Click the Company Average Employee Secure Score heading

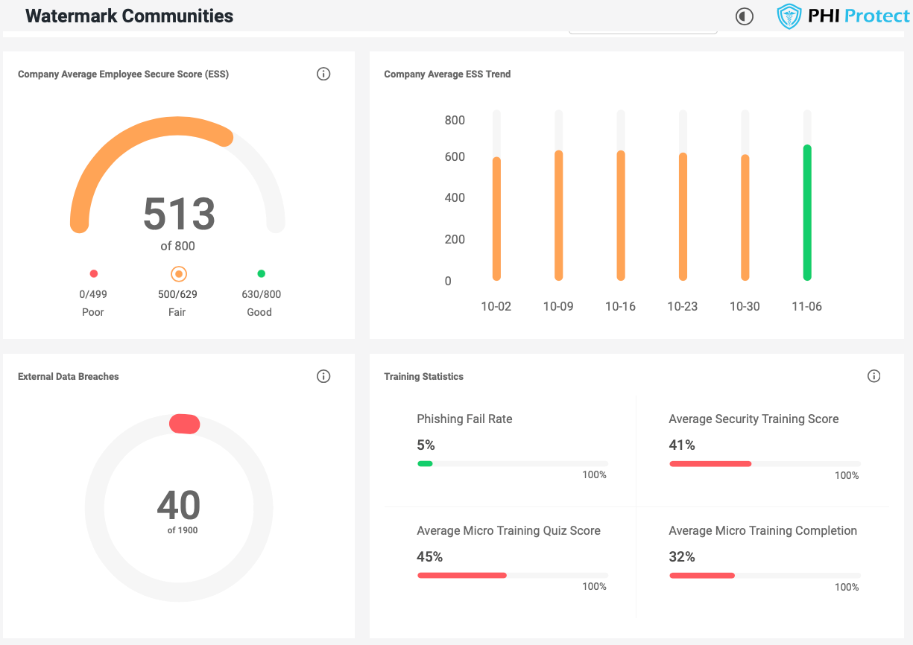click(x=123, y=74)
